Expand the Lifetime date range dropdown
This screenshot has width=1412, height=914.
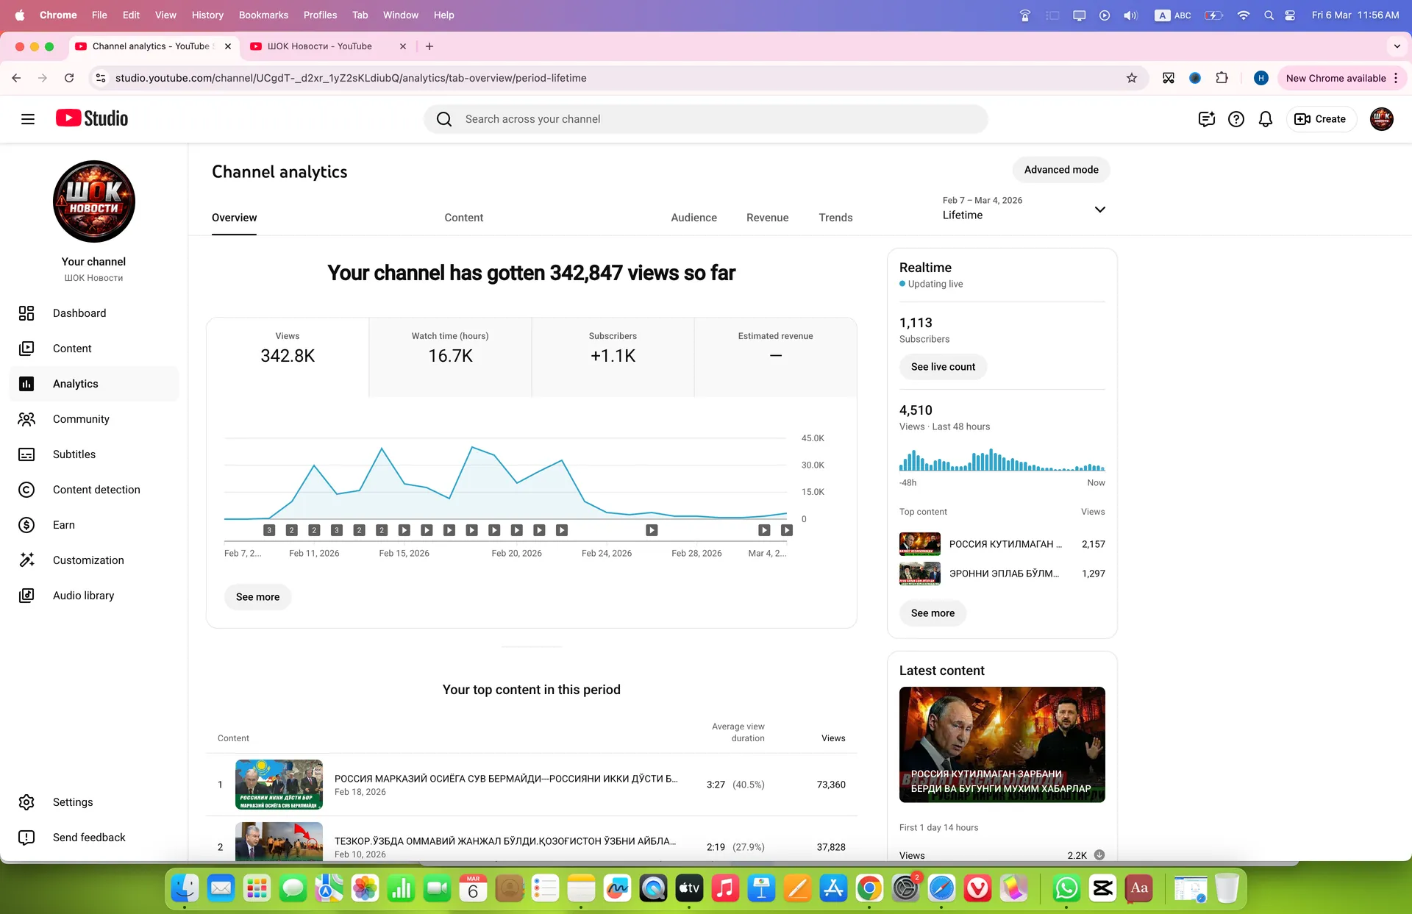1024,209
